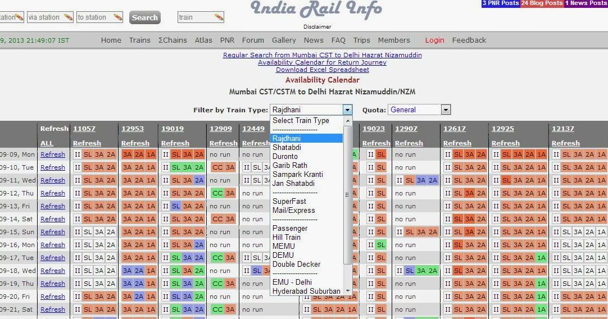The image size is (608, 319).
Task: Open train 19019 header link
Action: (x=173, y=129)
